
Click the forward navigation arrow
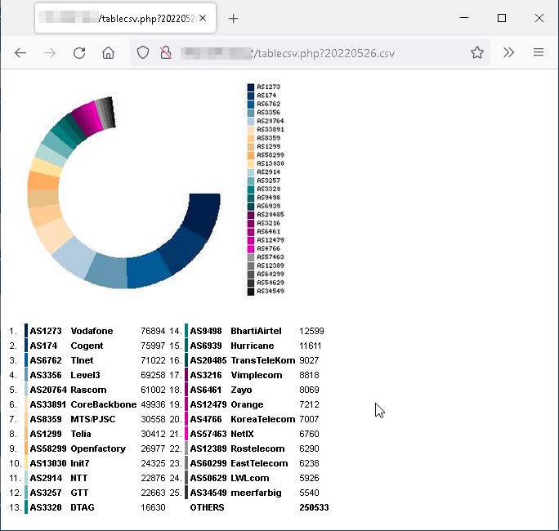click(x=50, y=53)
